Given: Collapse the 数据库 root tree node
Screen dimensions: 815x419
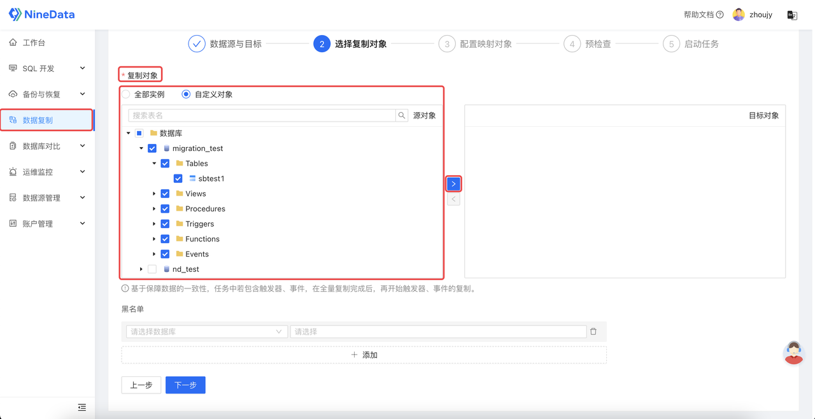Looking at the screenshot, I should pos(128,133).
